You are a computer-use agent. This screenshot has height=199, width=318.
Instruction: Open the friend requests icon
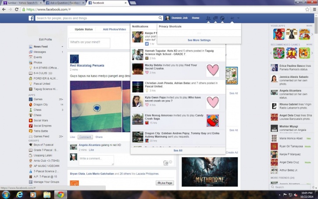208,18
